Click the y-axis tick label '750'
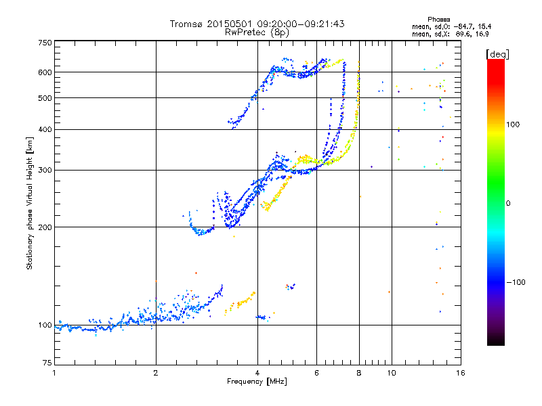Screen dimensions: 542x406 tap(45, 43)
